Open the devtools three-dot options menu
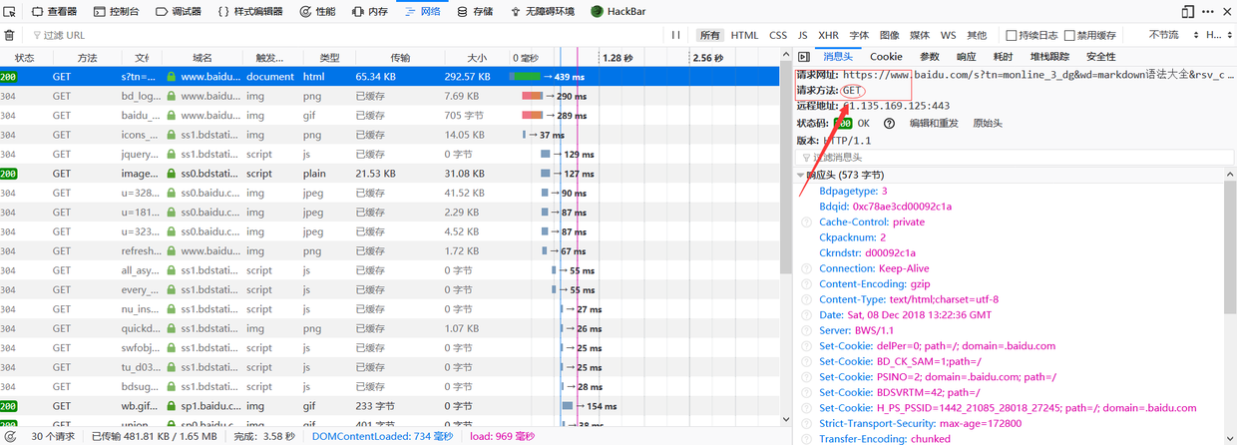 [x=1206, y=12]
